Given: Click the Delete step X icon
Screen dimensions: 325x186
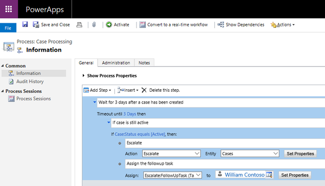Looking at the screenshot, I should click(144, 90).
